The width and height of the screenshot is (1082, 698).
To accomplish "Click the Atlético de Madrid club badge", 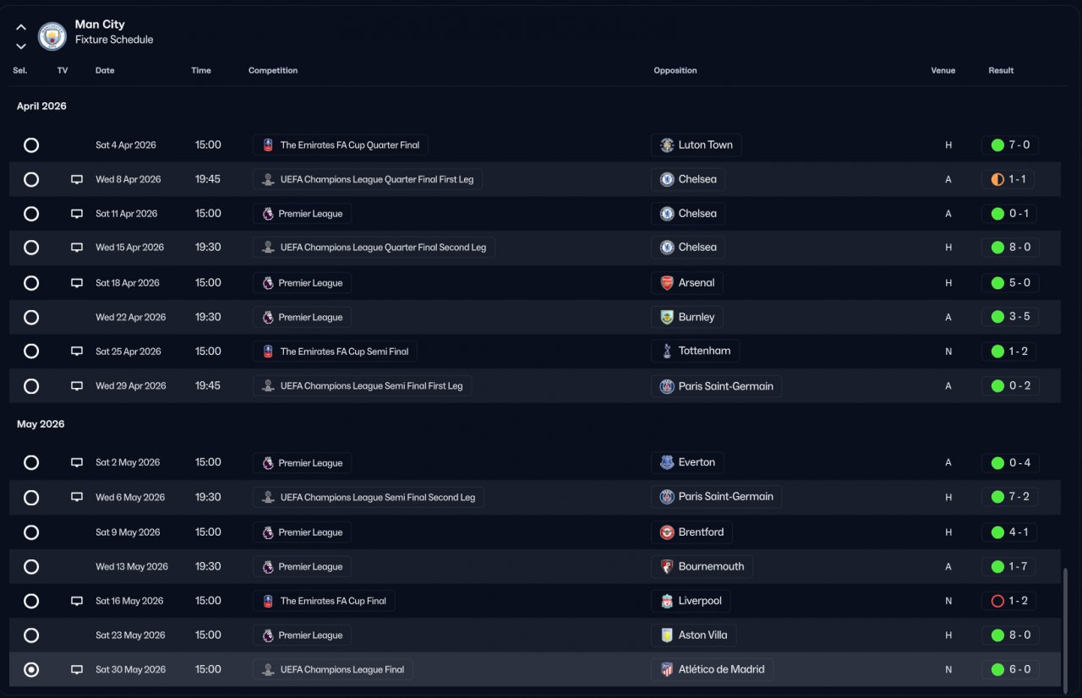I will [x=667, y=669].
